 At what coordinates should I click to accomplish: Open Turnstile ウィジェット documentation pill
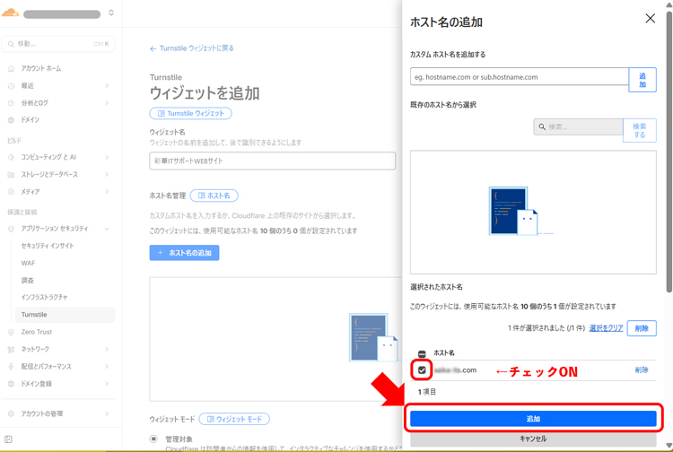coord(190,113)
